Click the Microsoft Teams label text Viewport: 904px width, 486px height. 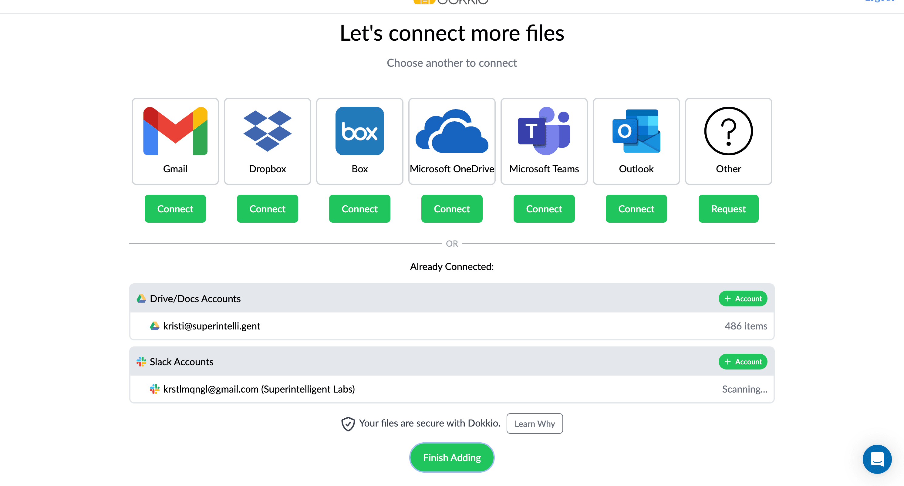coord(544,169)
